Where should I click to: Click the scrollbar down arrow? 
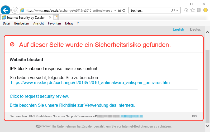207,126
